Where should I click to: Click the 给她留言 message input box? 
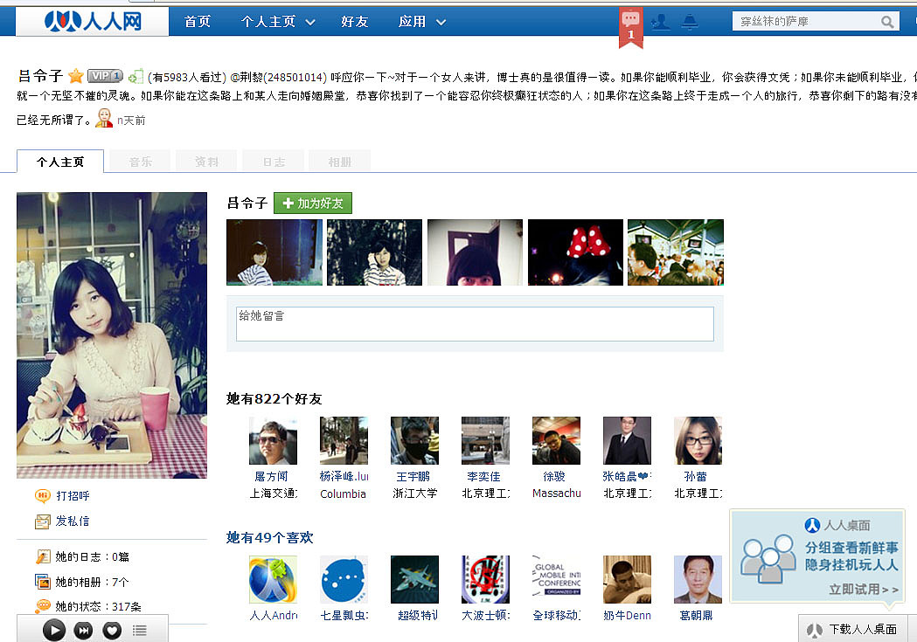pos(475,323)
